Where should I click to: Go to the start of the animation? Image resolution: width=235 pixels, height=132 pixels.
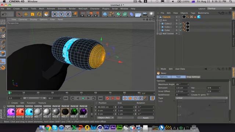(66, 98)
